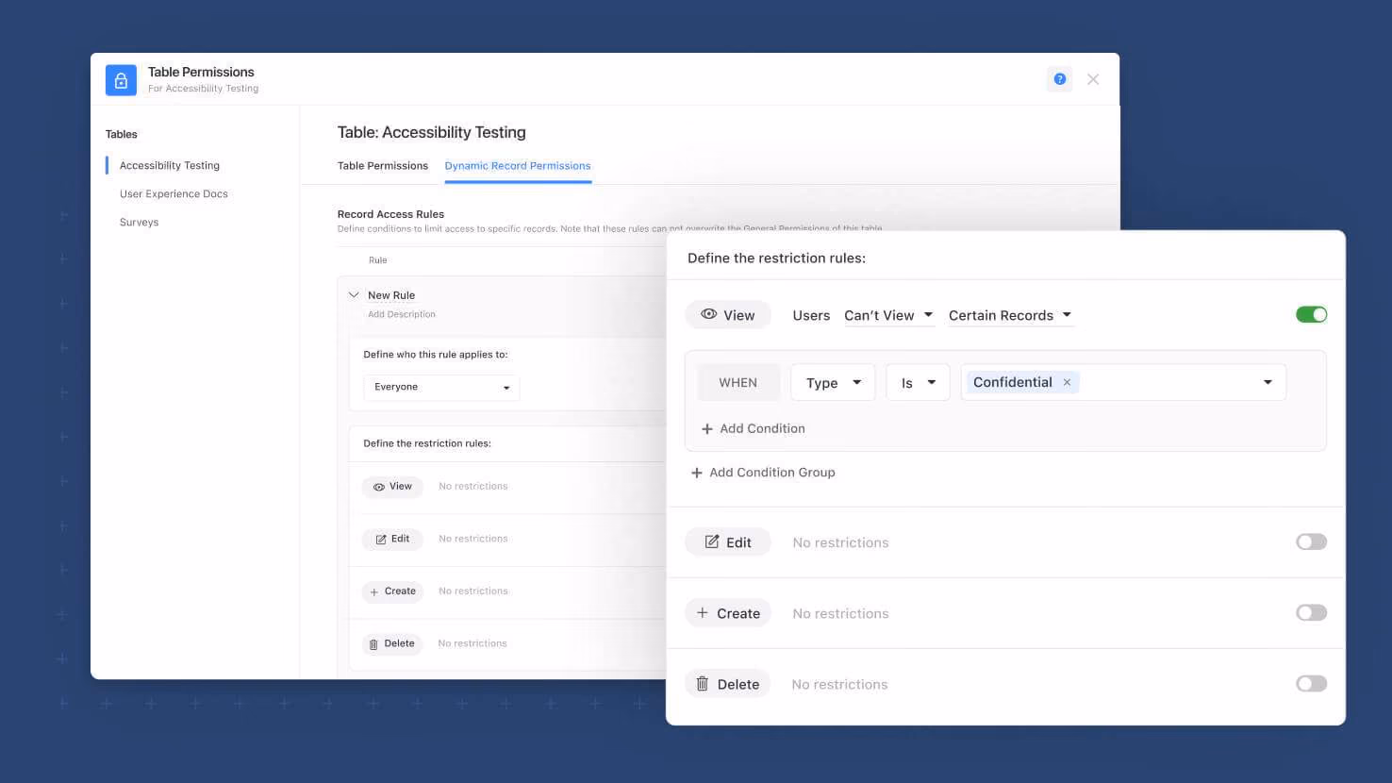Screen dimensions: 1392x783
Task: Click the New Rule title text
Action: (x=391, y=295)
